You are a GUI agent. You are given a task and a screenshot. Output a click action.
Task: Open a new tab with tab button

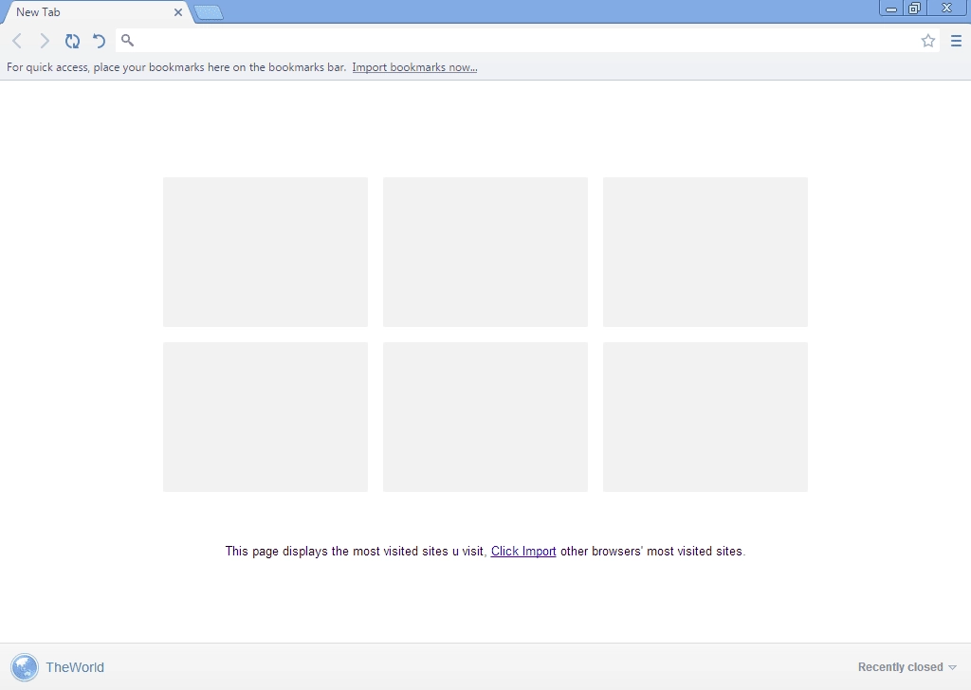pos(209,12)
